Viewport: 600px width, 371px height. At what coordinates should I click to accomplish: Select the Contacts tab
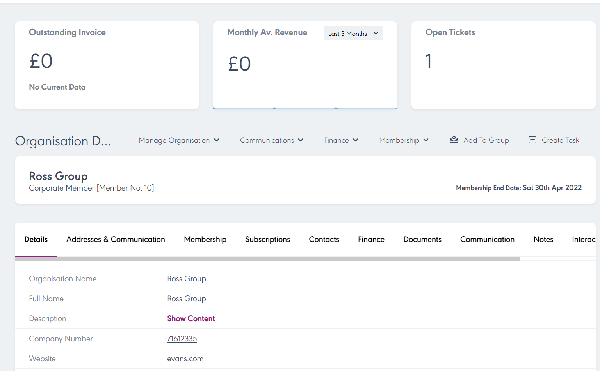tap(324, 240)
